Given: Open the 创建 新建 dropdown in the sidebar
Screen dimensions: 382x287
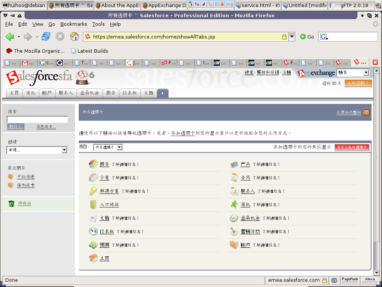Looking at the screenshot, I should coord(37,150).
